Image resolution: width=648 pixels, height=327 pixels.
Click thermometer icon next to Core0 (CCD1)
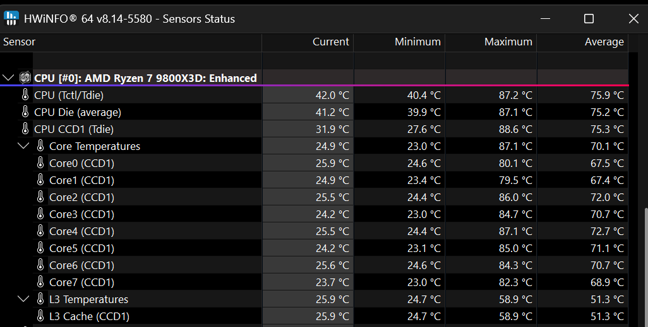click(x=40, y=163)
